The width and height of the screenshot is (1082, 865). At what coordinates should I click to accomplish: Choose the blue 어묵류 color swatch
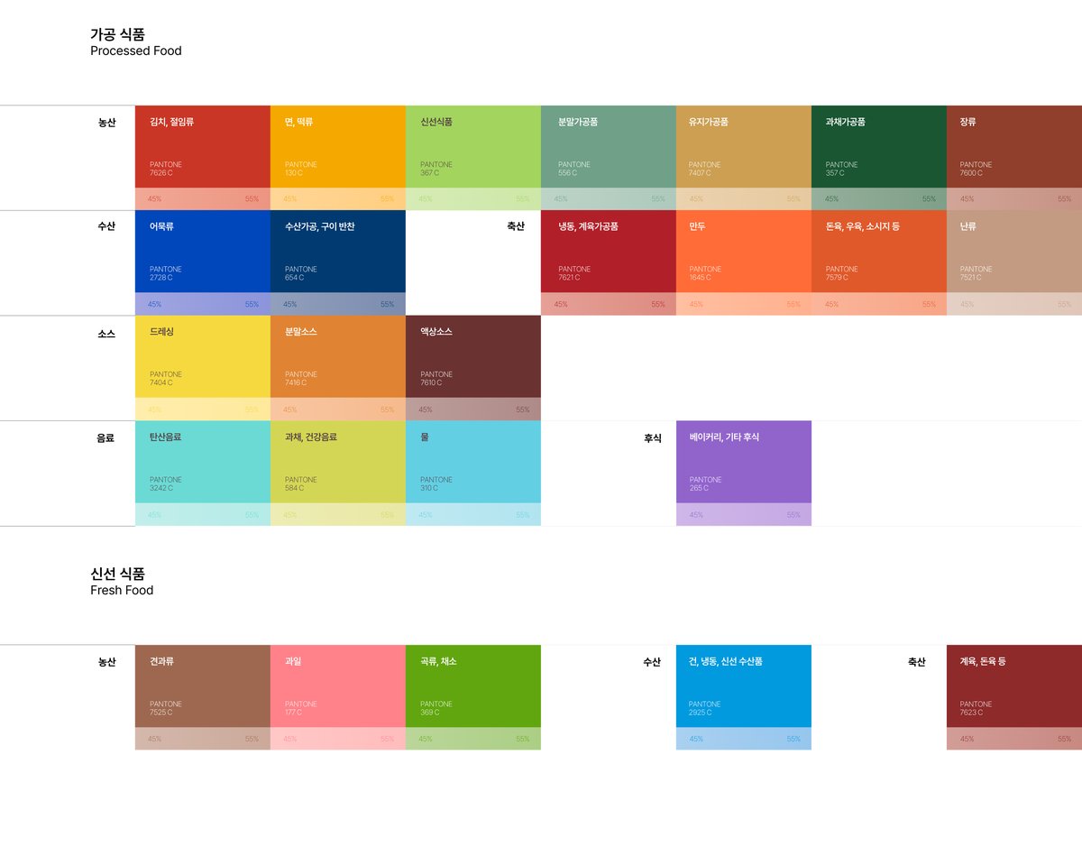point(202,252)
